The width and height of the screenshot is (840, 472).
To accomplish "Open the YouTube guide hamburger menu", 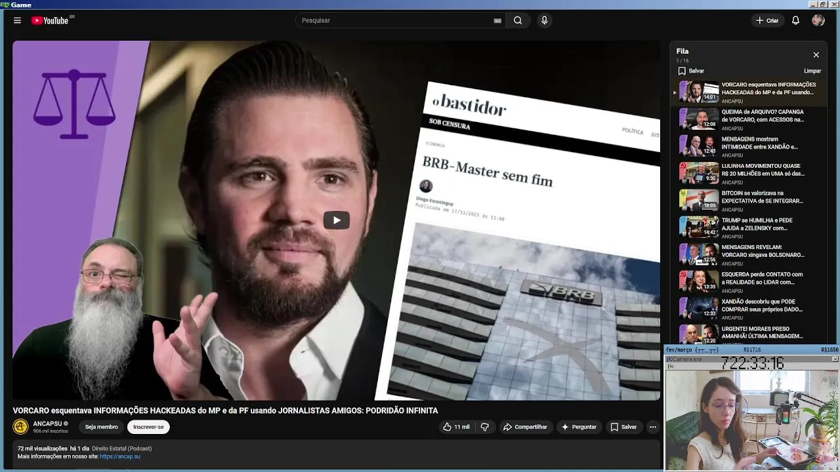I will click(x=17, y=20).
